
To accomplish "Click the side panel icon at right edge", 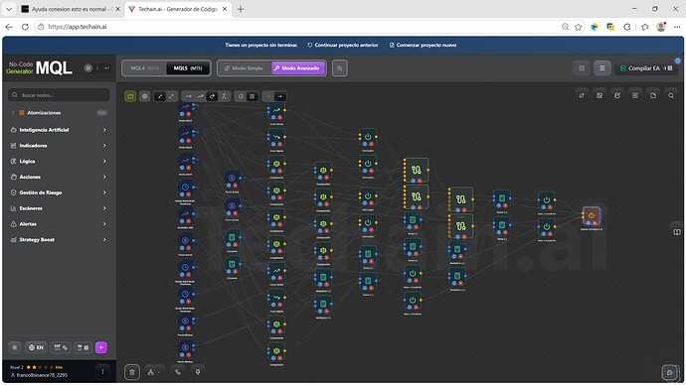I will [677, 232].
